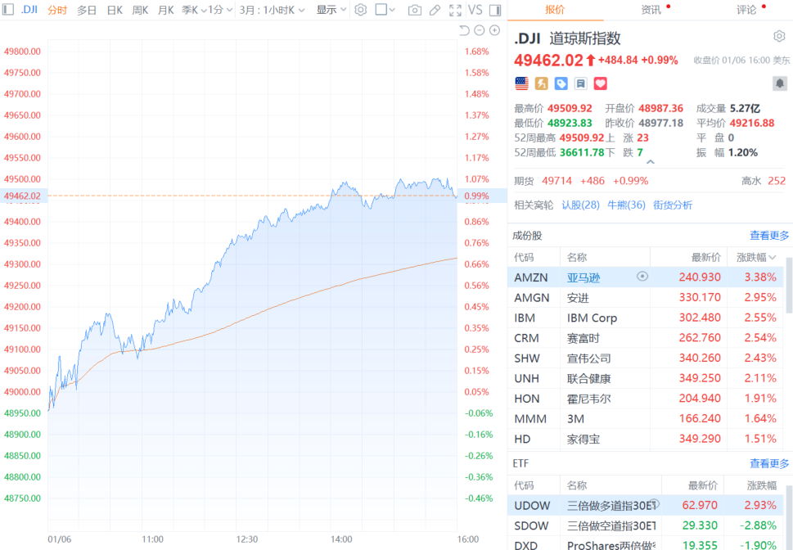The height and width of the screenshot is (550, 793).
Task: Zoom in chart with plus icon
Action: tap(494, 30)
